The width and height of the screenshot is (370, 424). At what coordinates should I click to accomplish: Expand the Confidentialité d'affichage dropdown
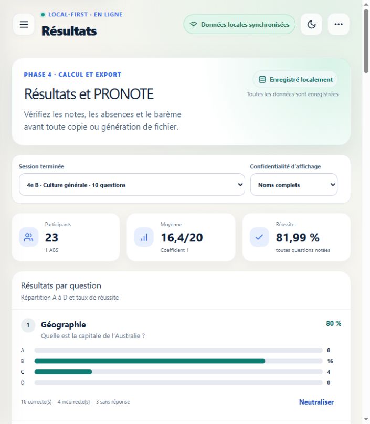point(294,185)
